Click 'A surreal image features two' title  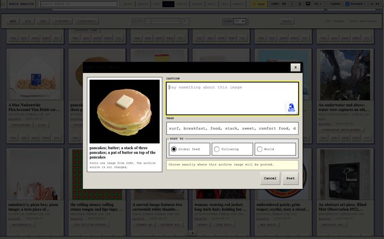[157, 207]
